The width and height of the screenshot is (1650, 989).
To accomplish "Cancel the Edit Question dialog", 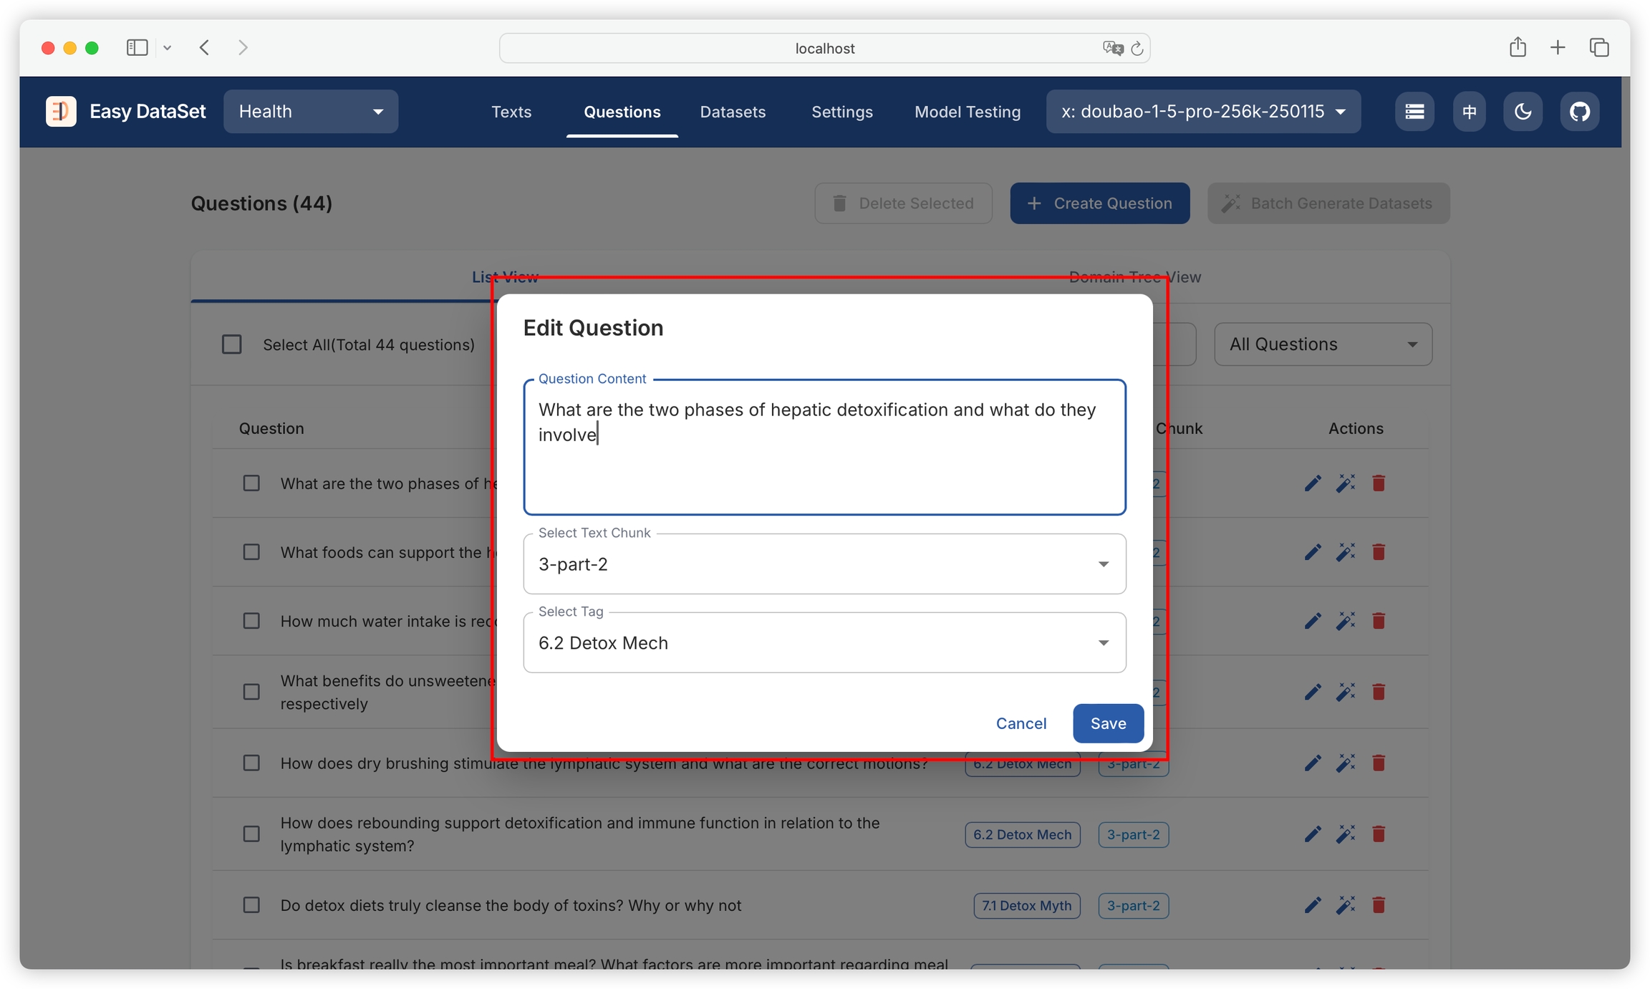I will pos(1021,723).
